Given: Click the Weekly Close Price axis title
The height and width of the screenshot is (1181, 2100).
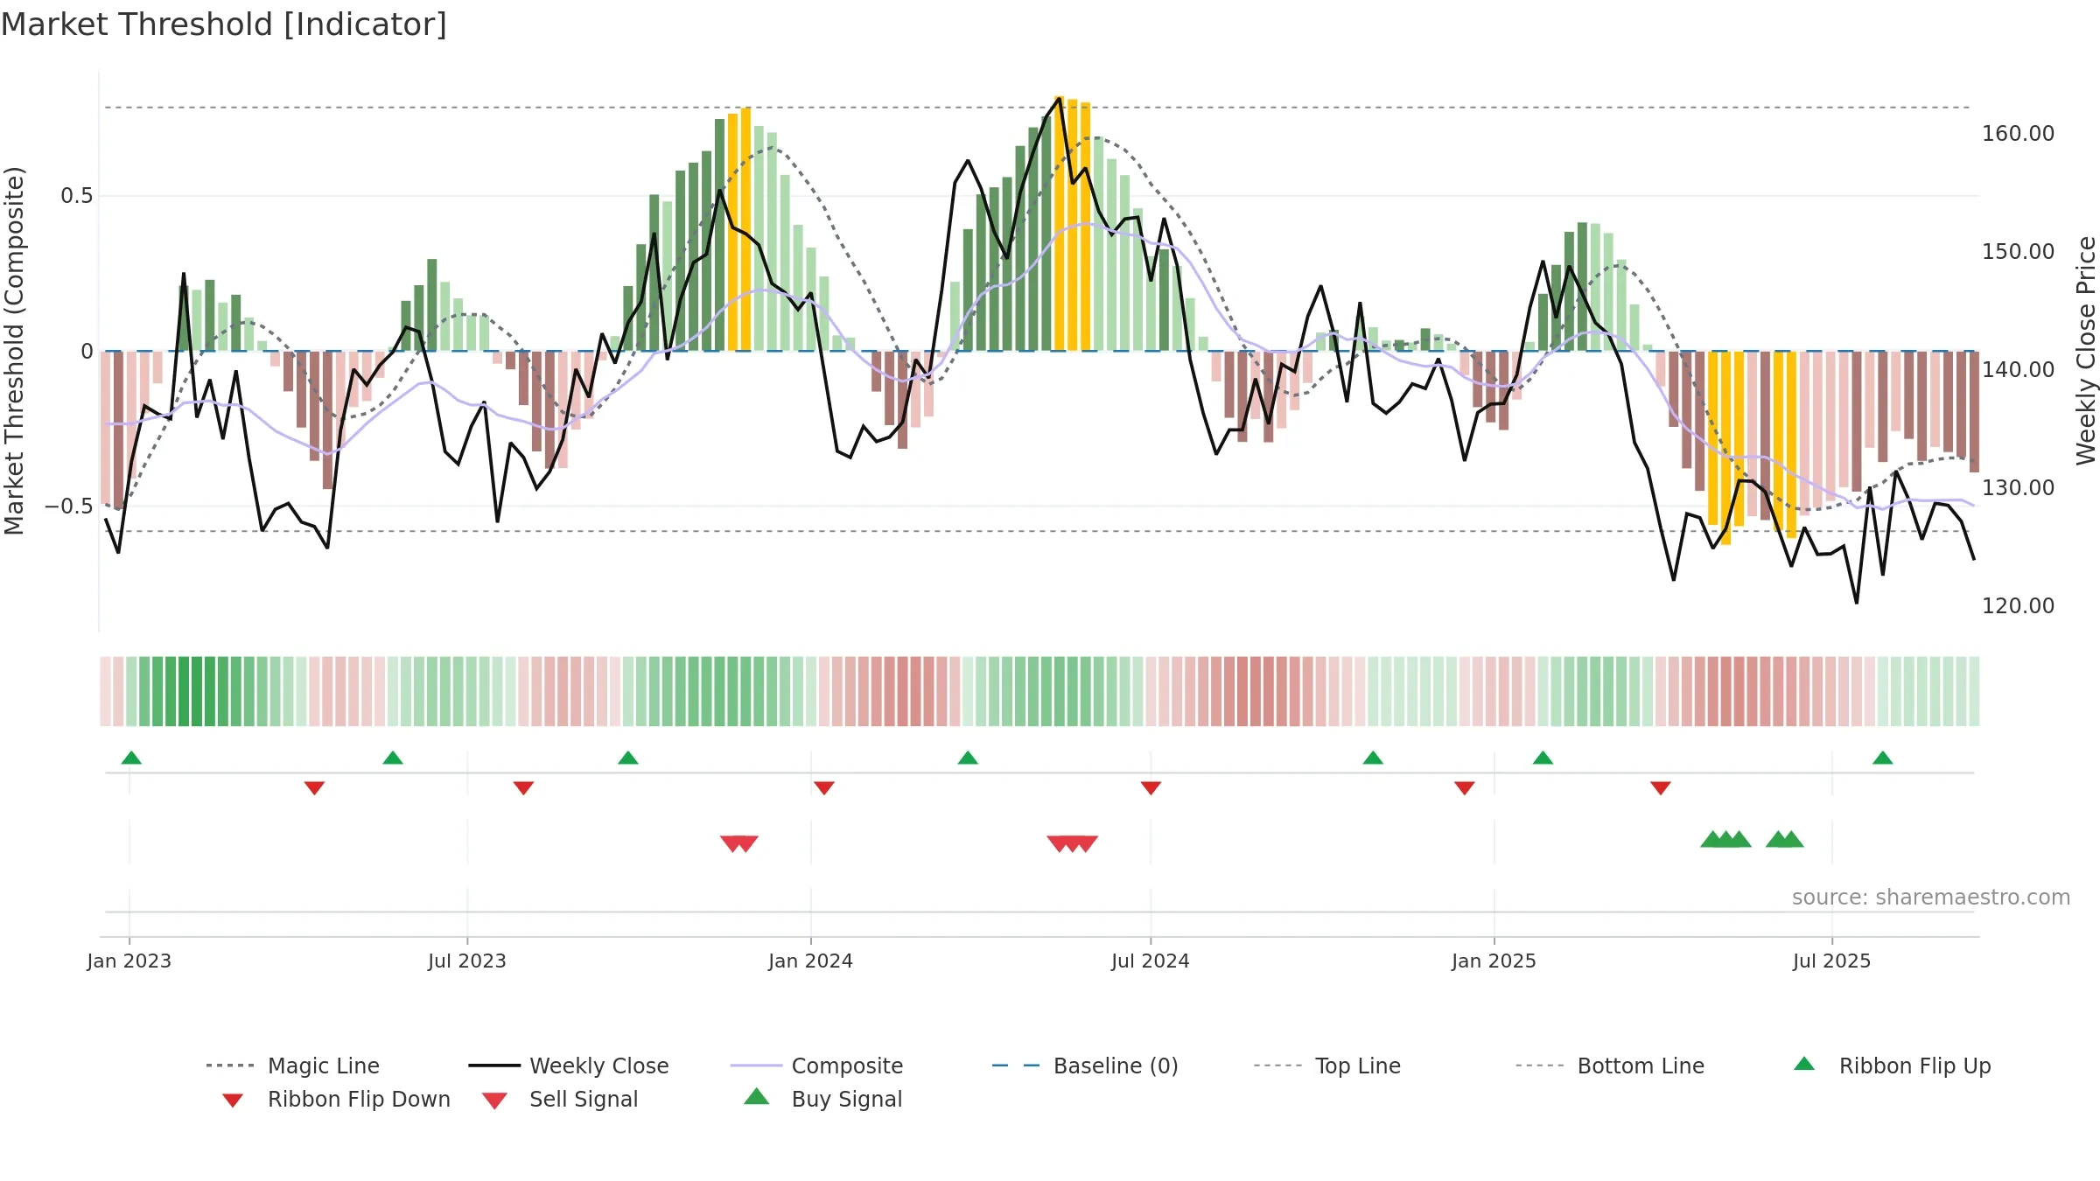Looking at the screenshot, I should (2086, 350).
